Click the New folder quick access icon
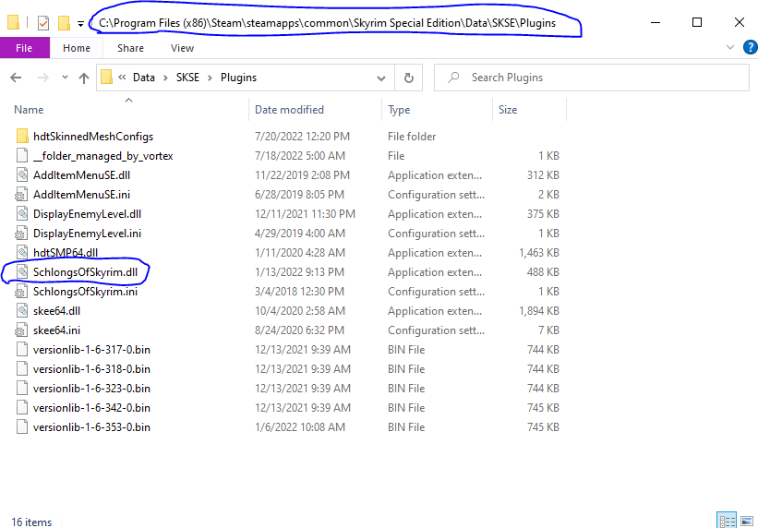This screenshot has height=528, width=758. tap(64, 23)
